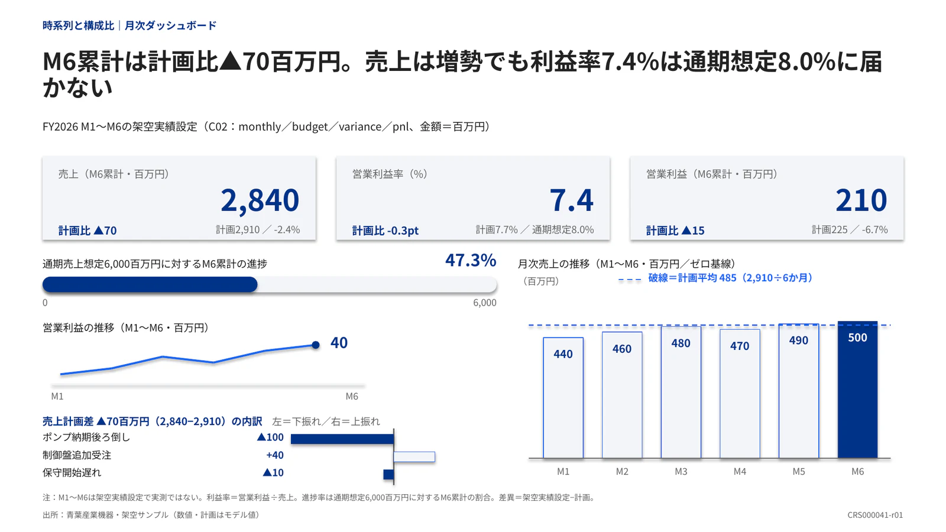This screenshot has height=532, width=946.
Task: Click the line chart end point marker
Action: click(x=316, y=345)
